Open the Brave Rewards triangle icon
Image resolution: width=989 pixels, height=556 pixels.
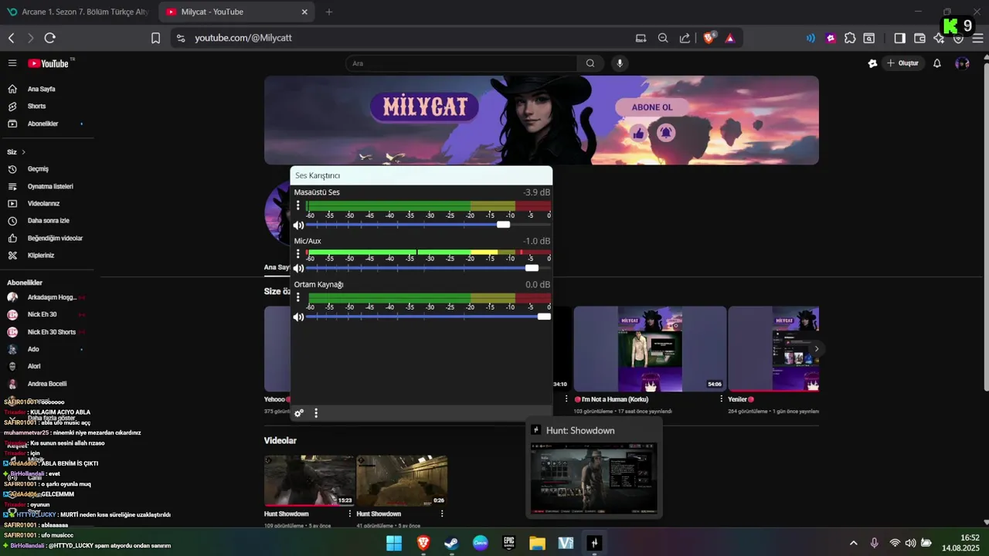[730, 38]
